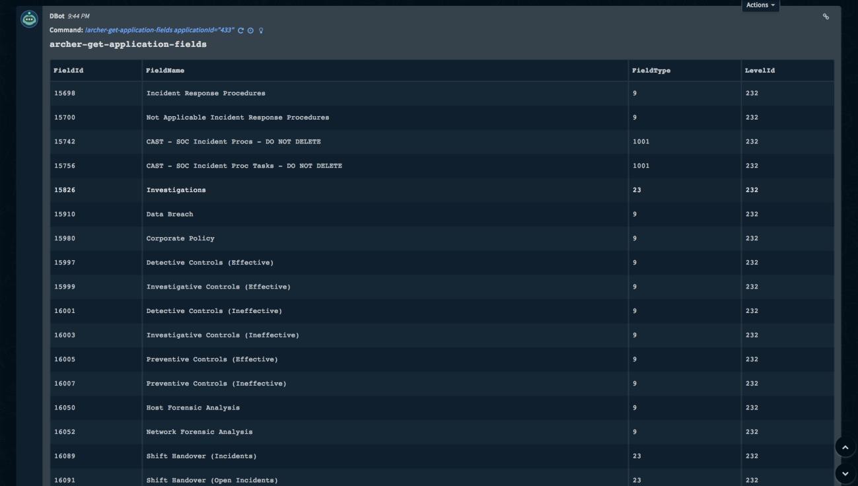Rerun the archer command via refresh icon
Screen dimensions: 858x486
pyautogui.click(x=241, y=30)
